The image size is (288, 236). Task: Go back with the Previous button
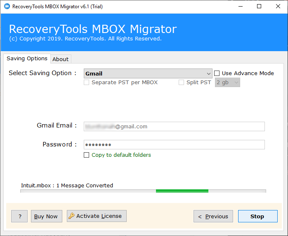point(213,216)
